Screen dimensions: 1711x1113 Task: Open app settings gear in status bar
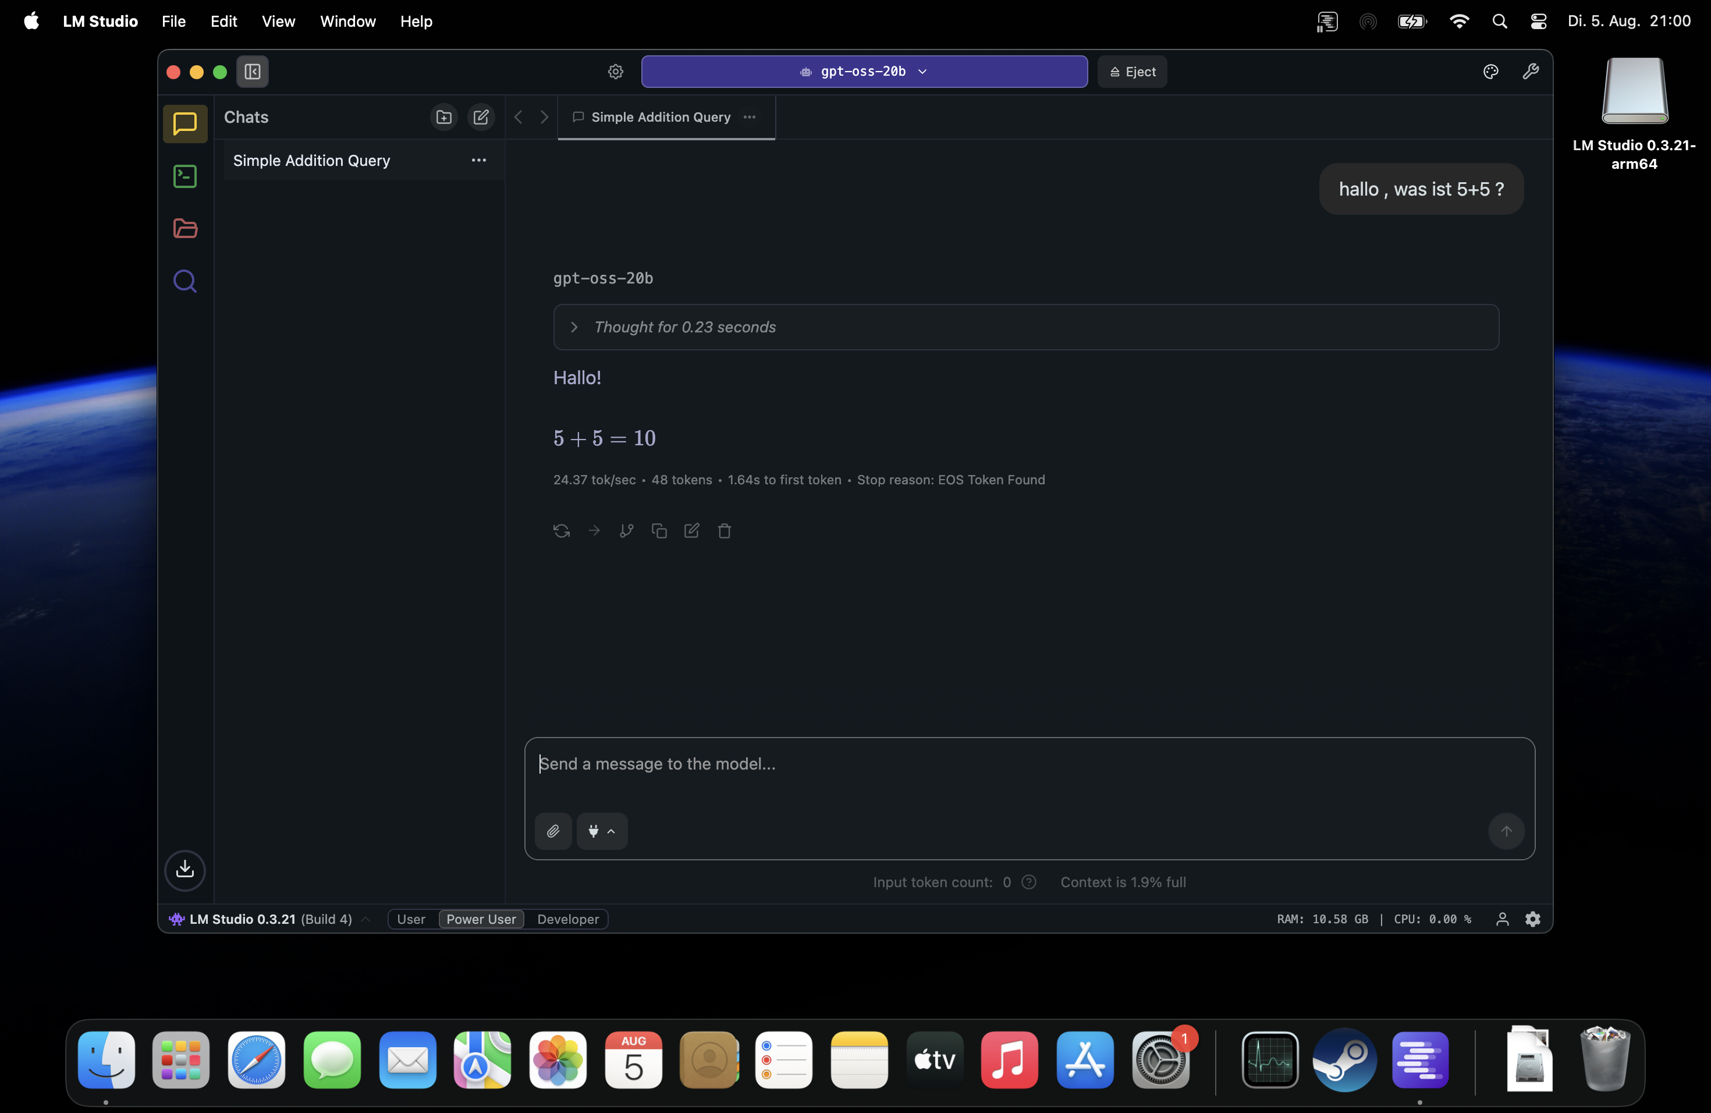(1533, 919)
